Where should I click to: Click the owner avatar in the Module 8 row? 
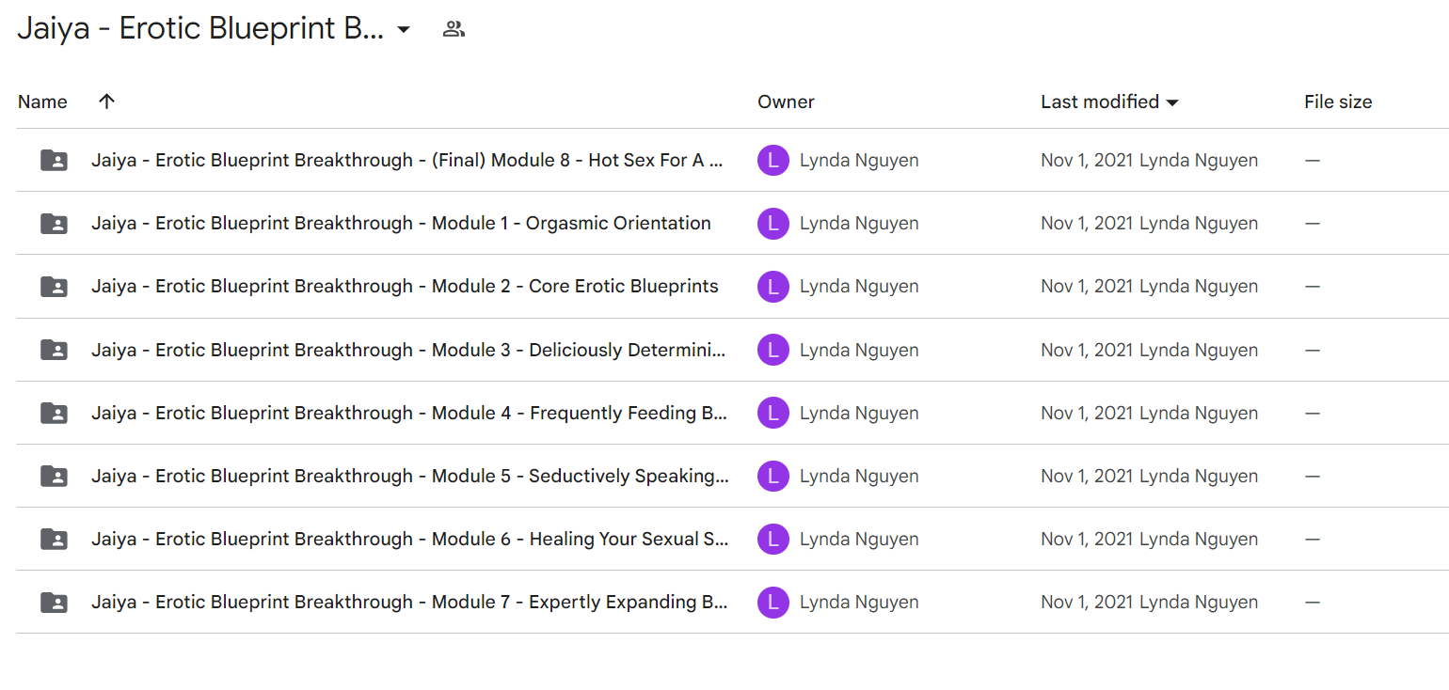[772, 161]
